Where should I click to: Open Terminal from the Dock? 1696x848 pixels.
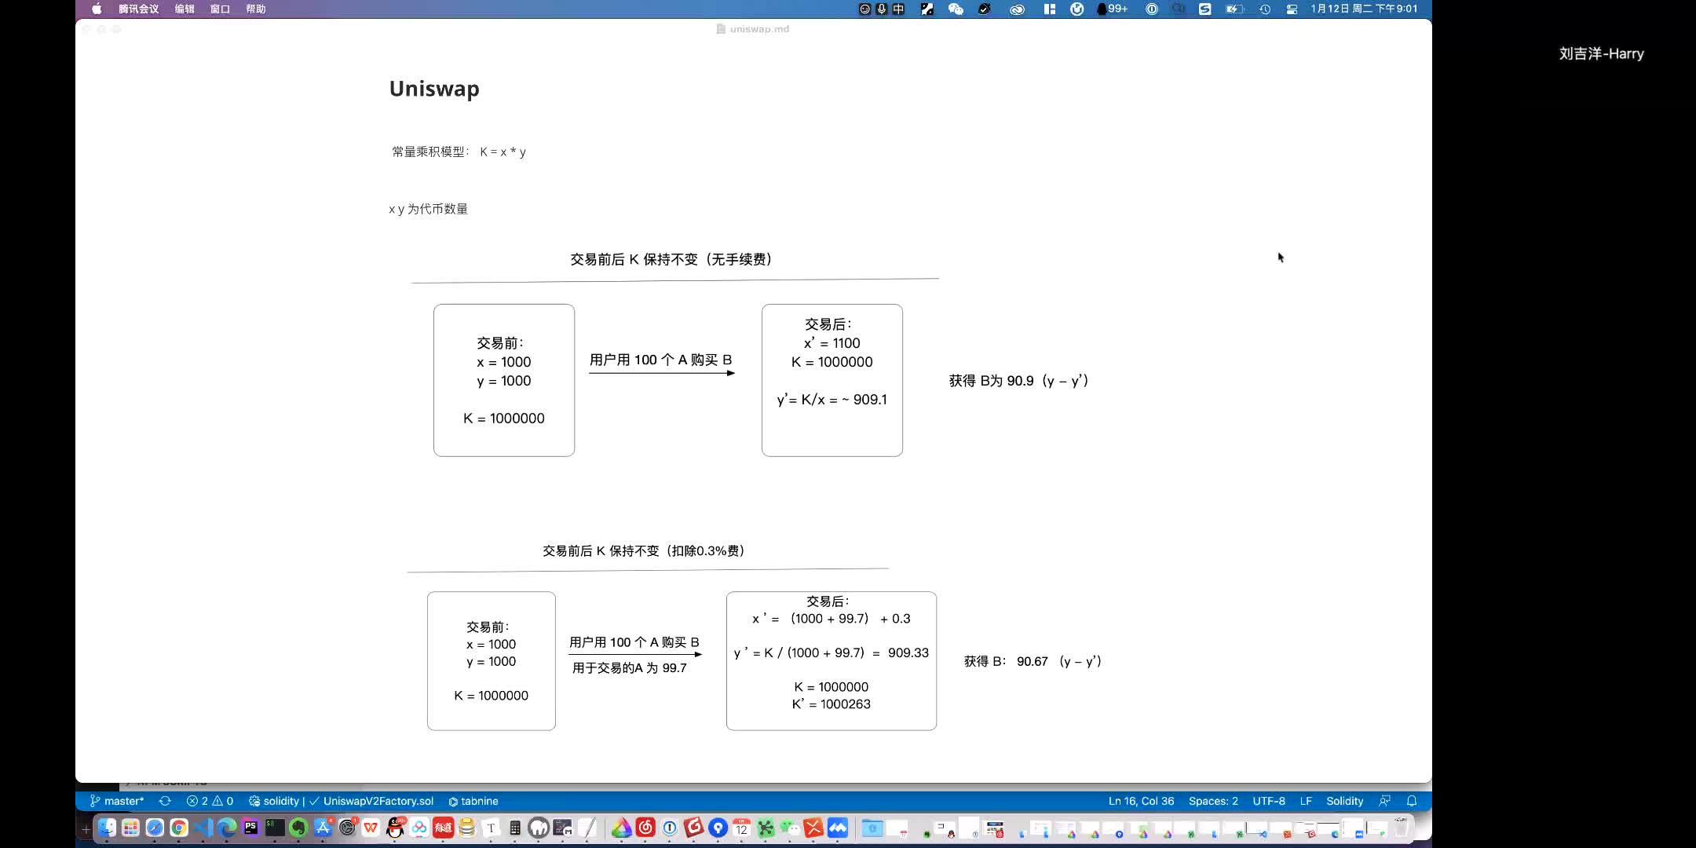click(x=275, y=828)
